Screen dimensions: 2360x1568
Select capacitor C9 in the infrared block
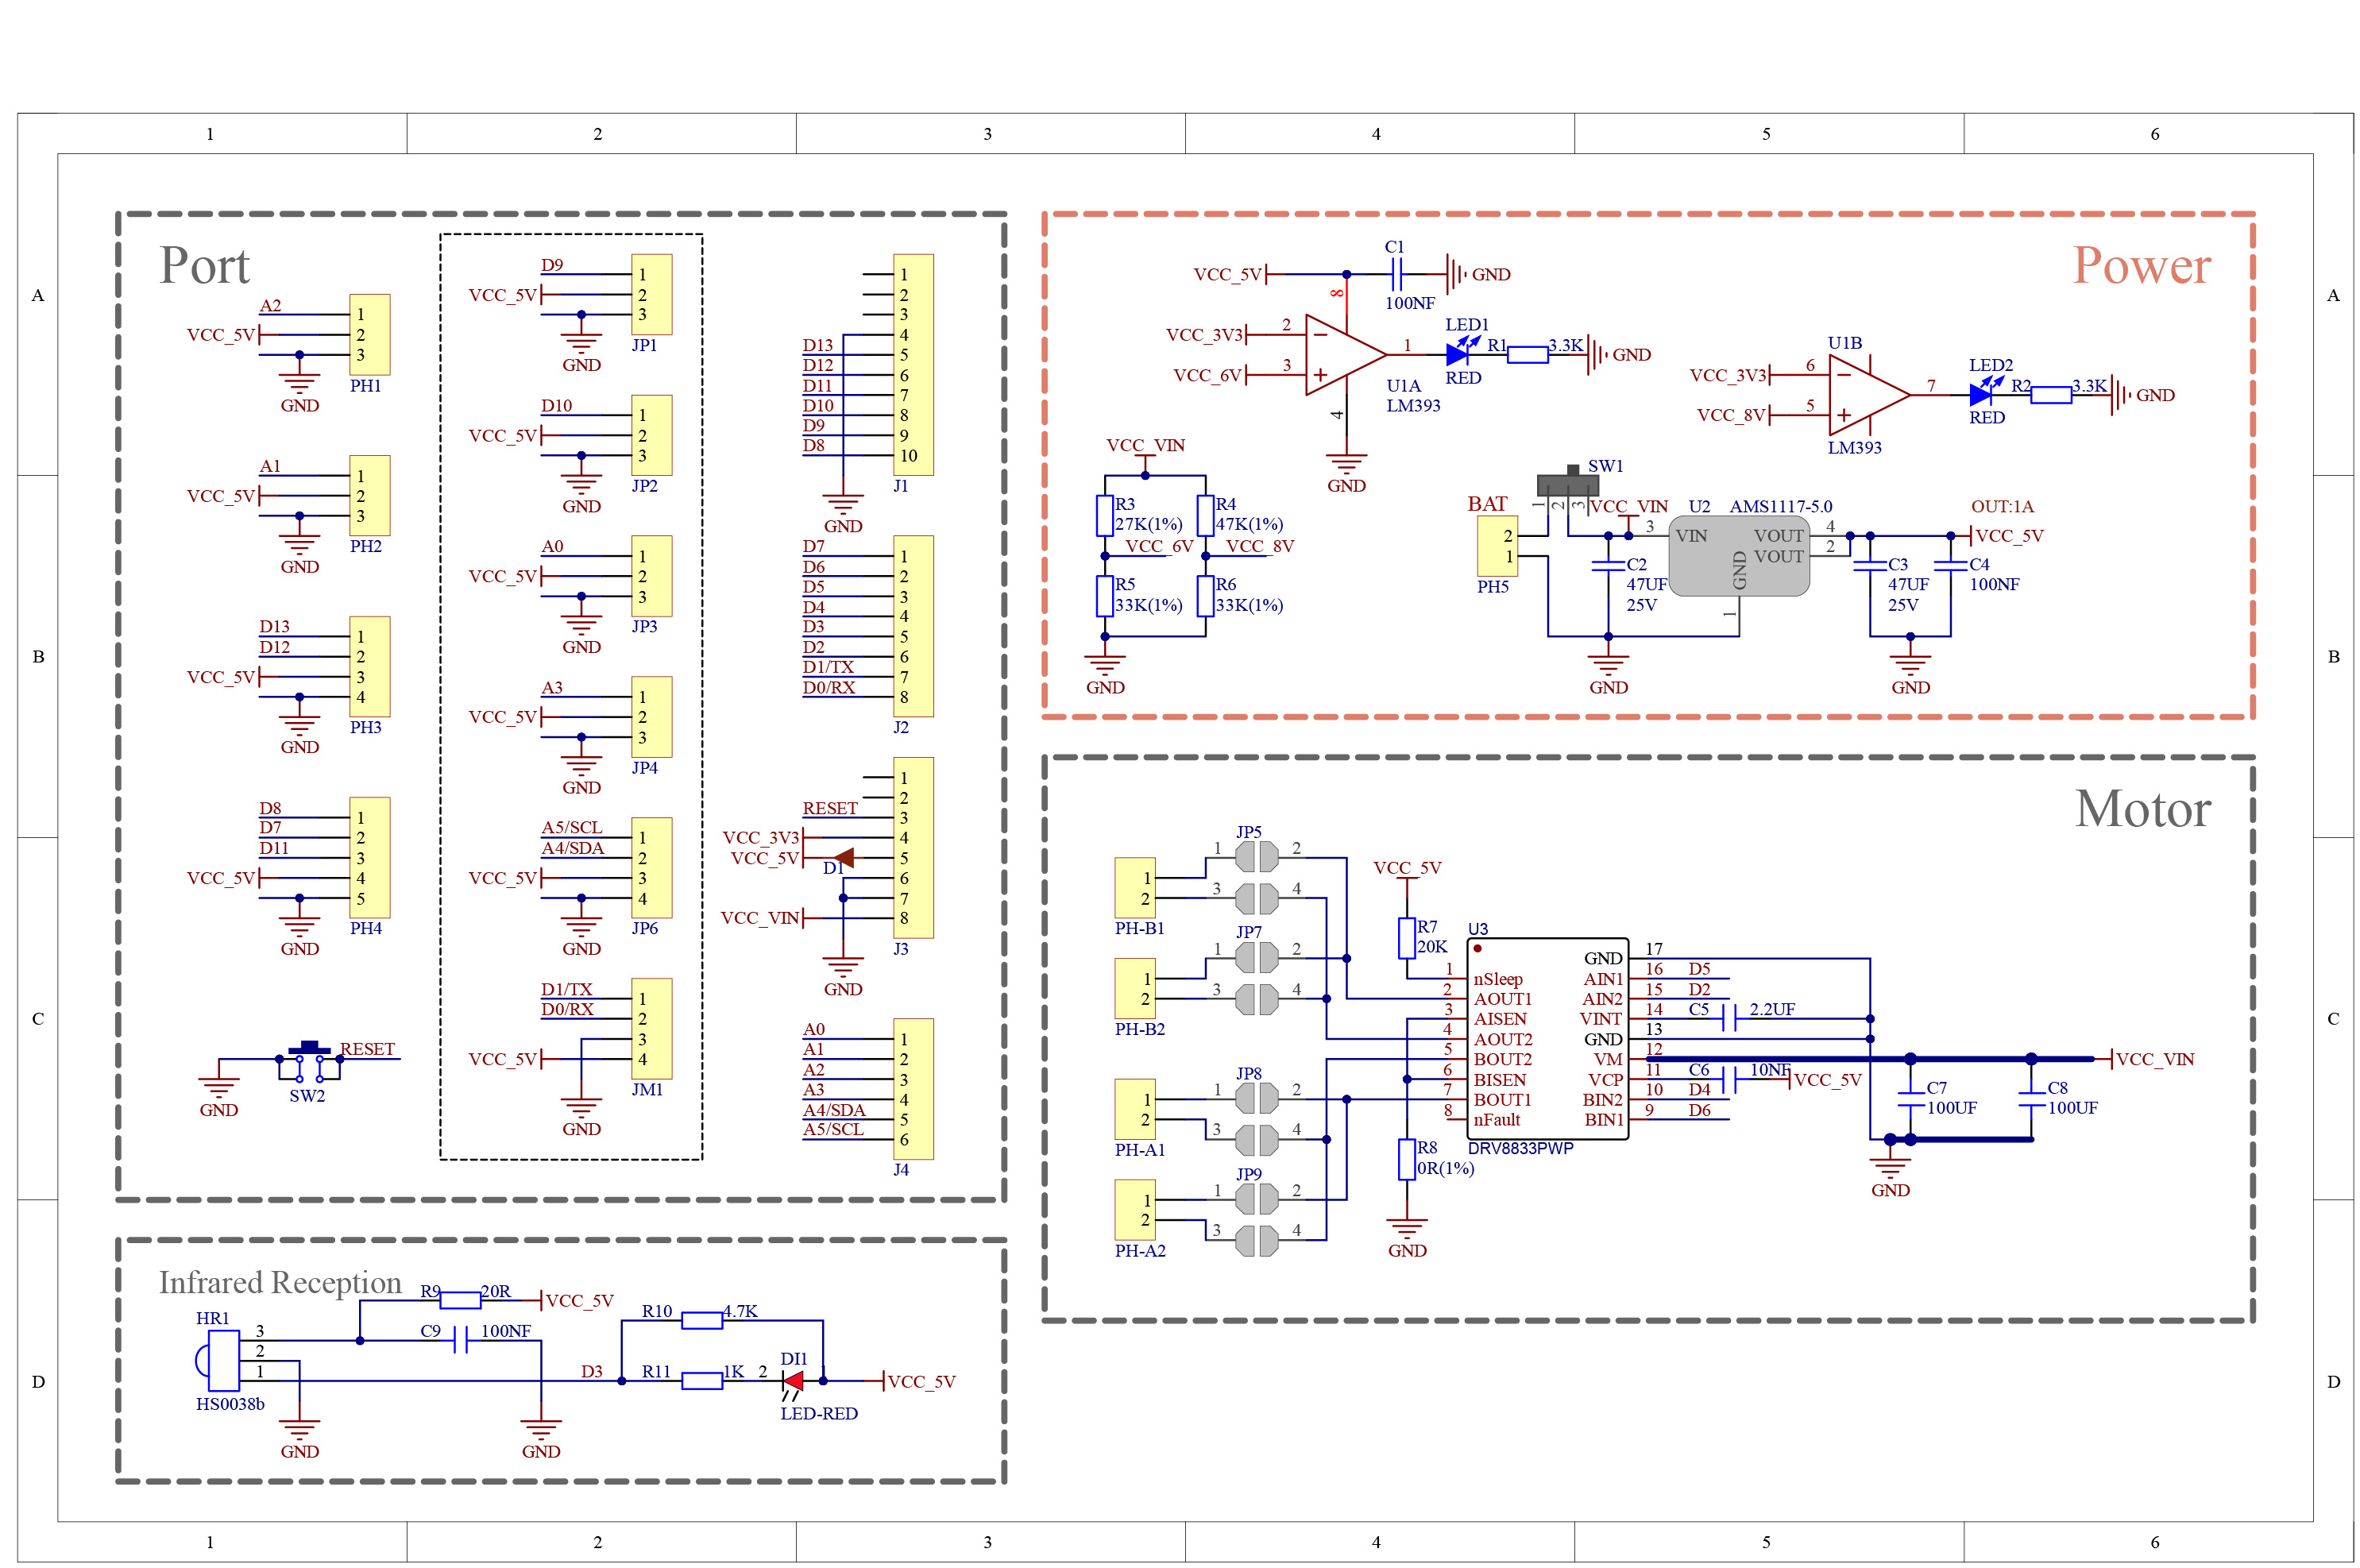pyautogui.click(x=460, y=1340)
